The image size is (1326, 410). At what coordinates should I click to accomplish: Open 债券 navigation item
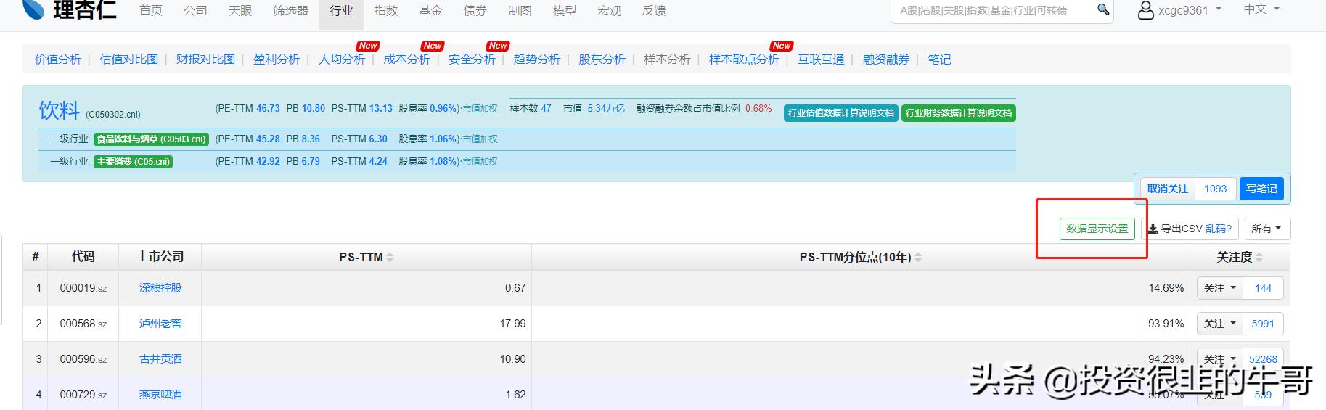tap(475, 11)
